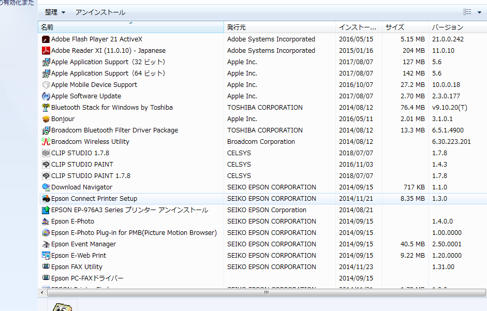487x311 pixels.
Task: Click the Broadcom Wireless Utility icon
Action: [46, 142]
